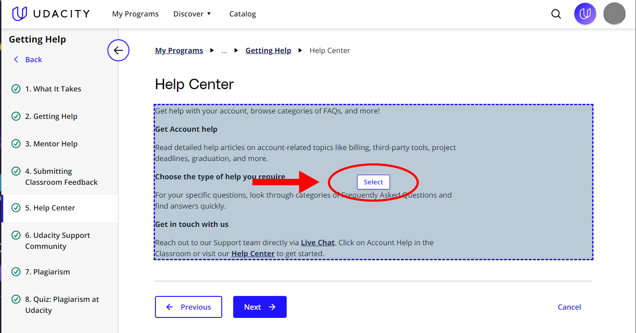The width and height of the screenshot is (636, 333).
Task: Click checkmark icon beside Submitting Classroom Feedback
Action: point(16,171)
